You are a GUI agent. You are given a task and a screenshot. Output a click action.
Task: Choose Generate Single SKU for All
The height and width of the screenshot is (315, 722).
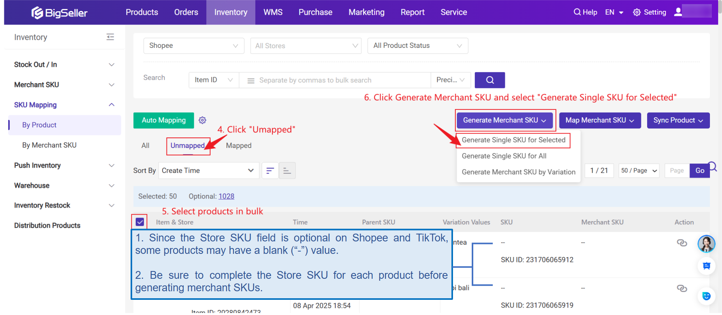(x=504, y=156)
